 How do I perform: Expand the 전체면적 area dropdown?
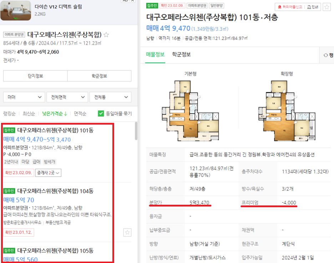click(x=67, y=97)
